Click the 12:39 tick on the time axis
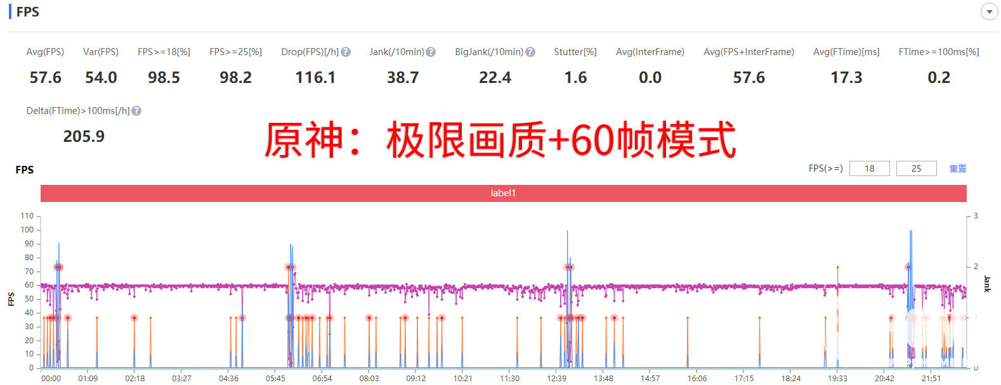This screenshot has width=1001, height=385. [556, 379]
